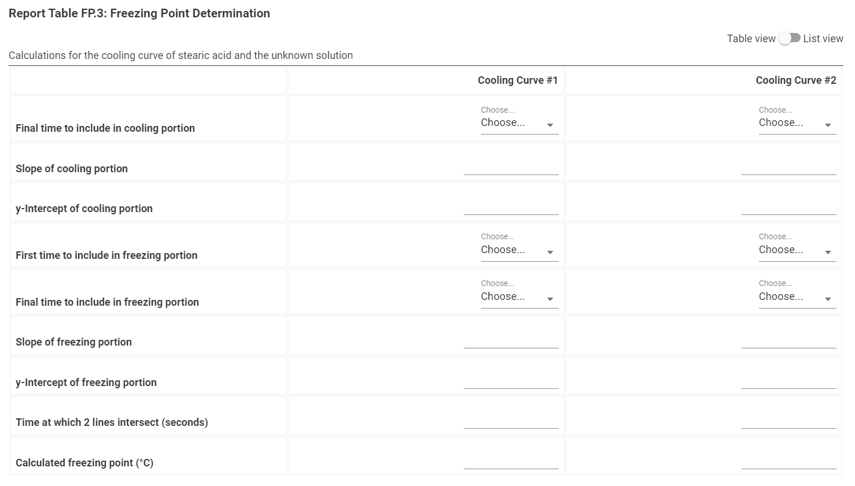
Task: Click Curve #2 calculated freezing point field
Action: 788,462
